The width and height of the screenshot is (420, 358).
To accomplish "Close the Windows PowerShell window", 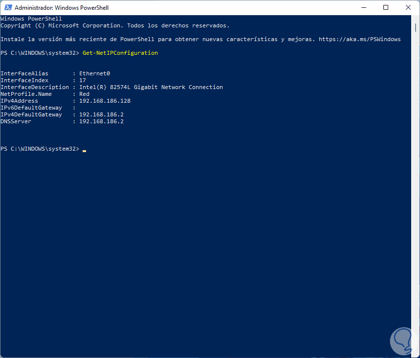I will click(408, 8).
